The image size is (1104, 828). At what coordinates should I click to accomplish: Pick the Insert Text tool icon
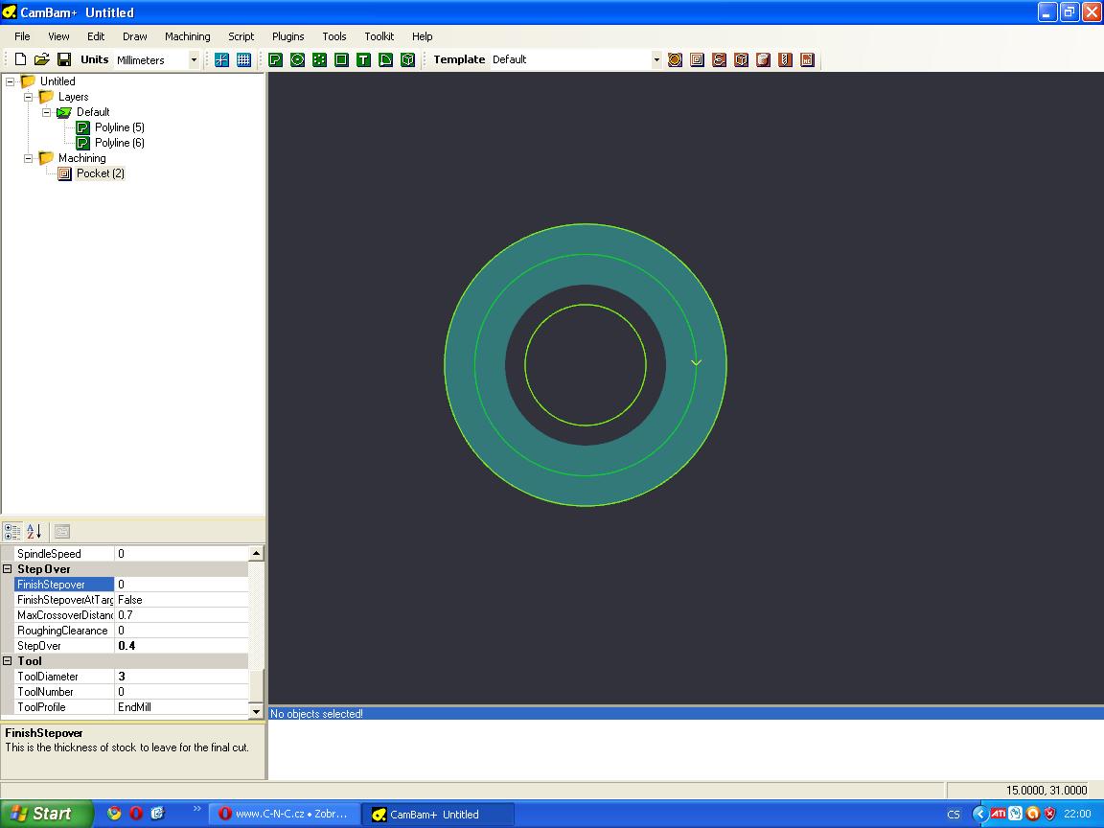pos(363,59)
